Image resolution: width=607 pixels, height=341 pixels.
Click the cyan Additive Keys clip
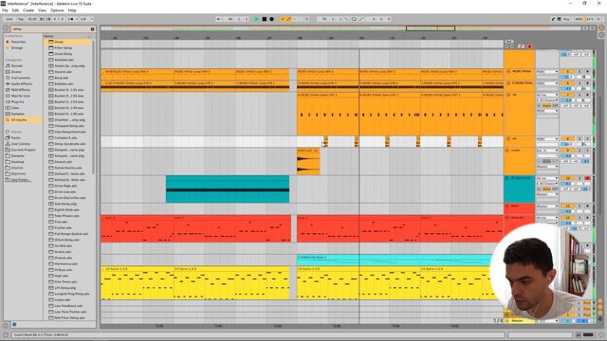tap(395, 260)
